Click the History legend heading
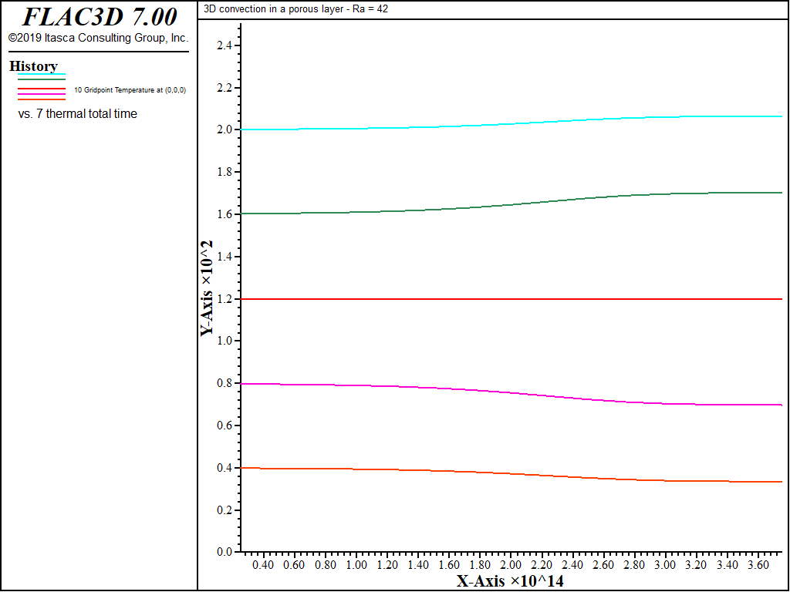The height and width of the screenshot is (592, 790). 33,66
